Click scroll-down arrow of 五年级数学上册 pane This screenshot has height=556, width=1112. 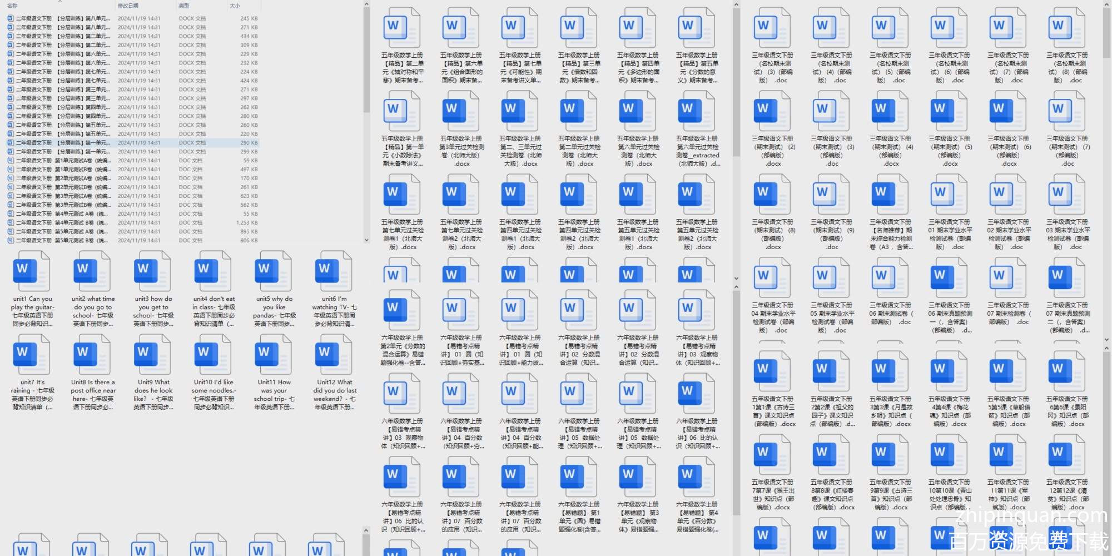[x=736, y=279]
